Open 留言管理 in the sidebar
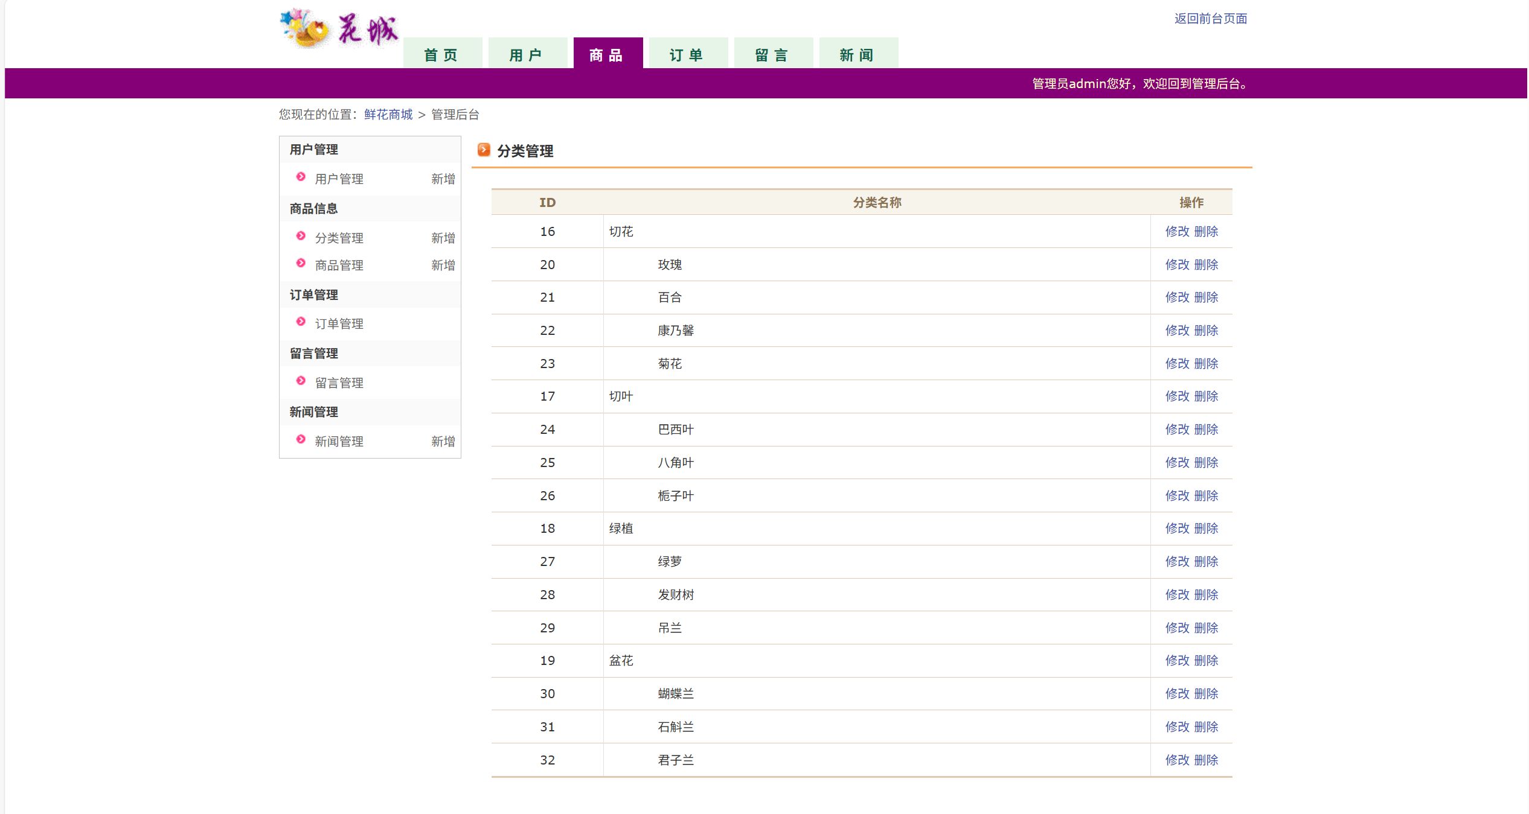Screen dimensions: 1529x814 pos(339,383)
